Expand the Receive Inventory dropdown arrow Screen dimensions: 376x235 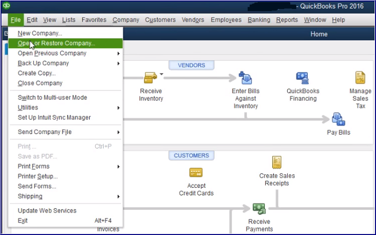161,74
